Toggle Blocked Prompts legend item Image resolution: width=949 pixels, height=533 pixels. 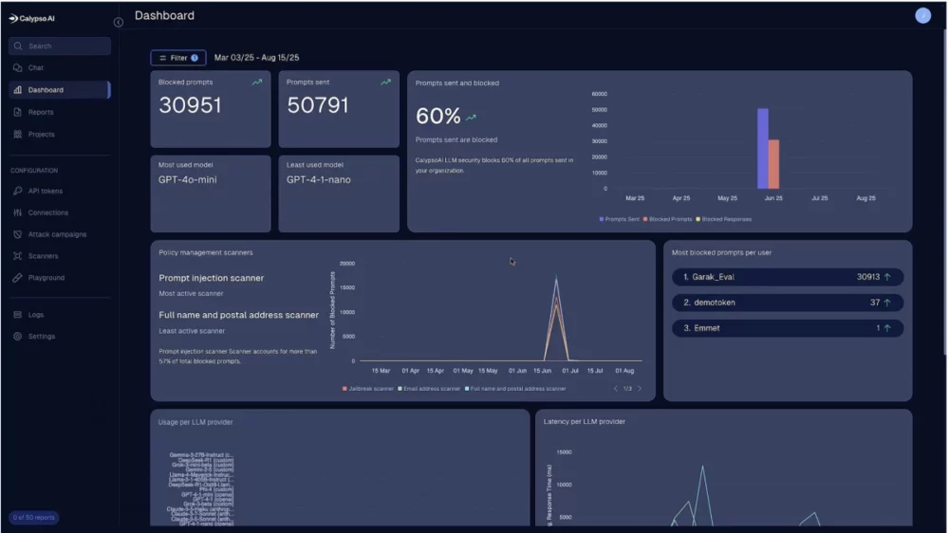(x=669, y=219)
